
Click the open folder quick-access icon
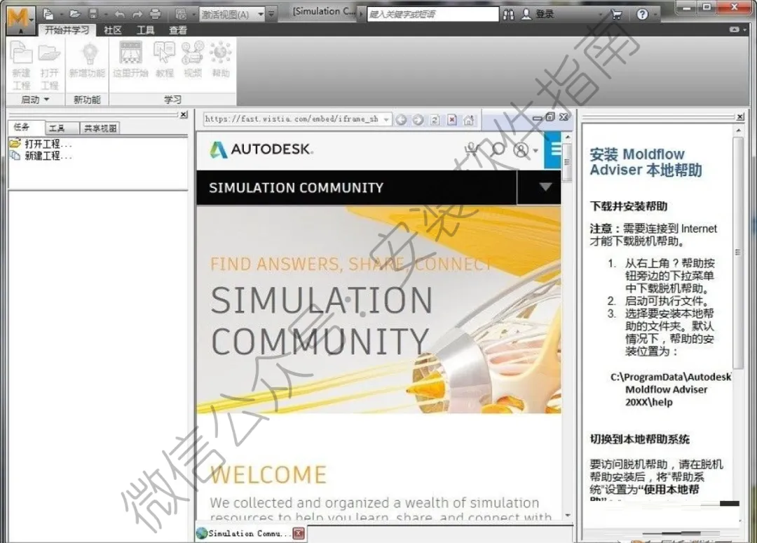74,14
